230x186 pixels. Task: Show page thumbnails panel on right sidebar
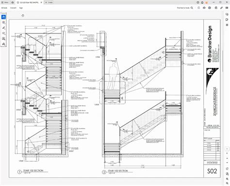tap(227, 25)
